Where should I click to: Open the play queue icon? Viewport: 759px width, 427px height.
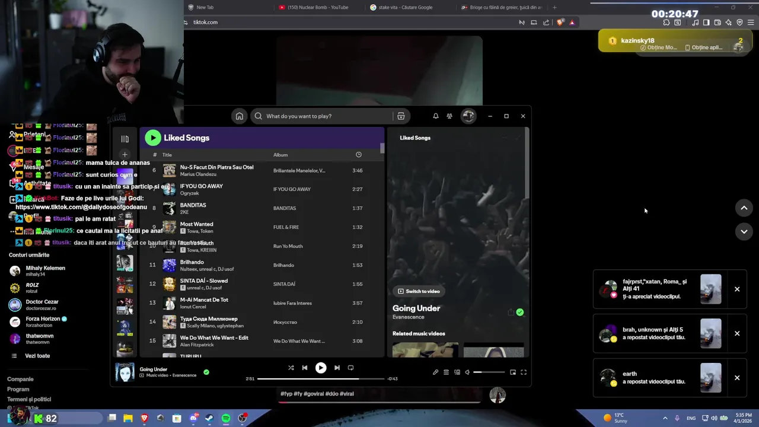[x=446, y=372]
